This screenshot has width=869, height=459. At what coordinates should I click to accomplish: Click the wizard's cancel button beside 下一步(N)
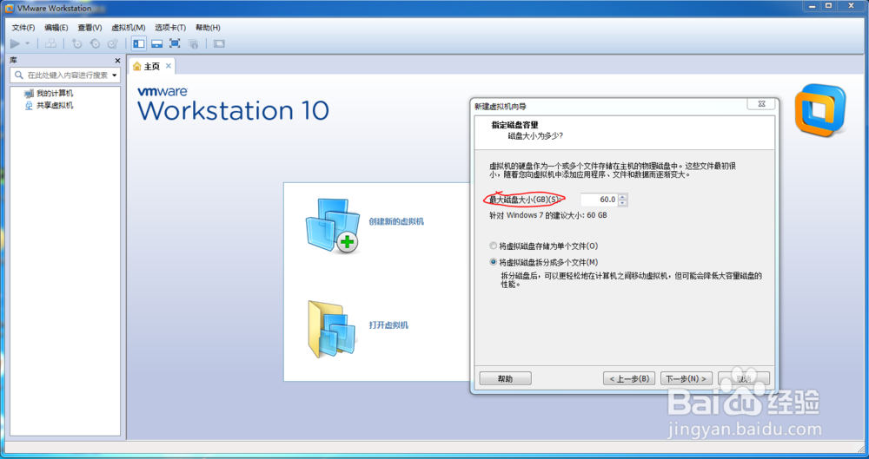click(744, 378)
